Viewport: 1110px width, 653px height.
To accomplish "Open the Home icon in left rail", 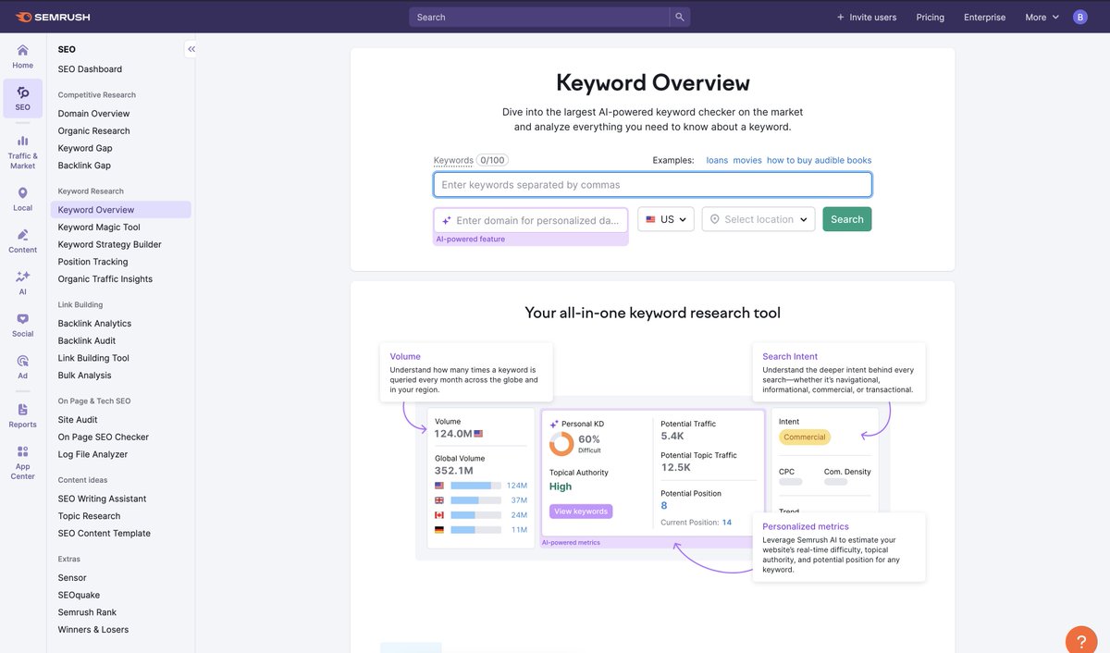I will (22, 56).
